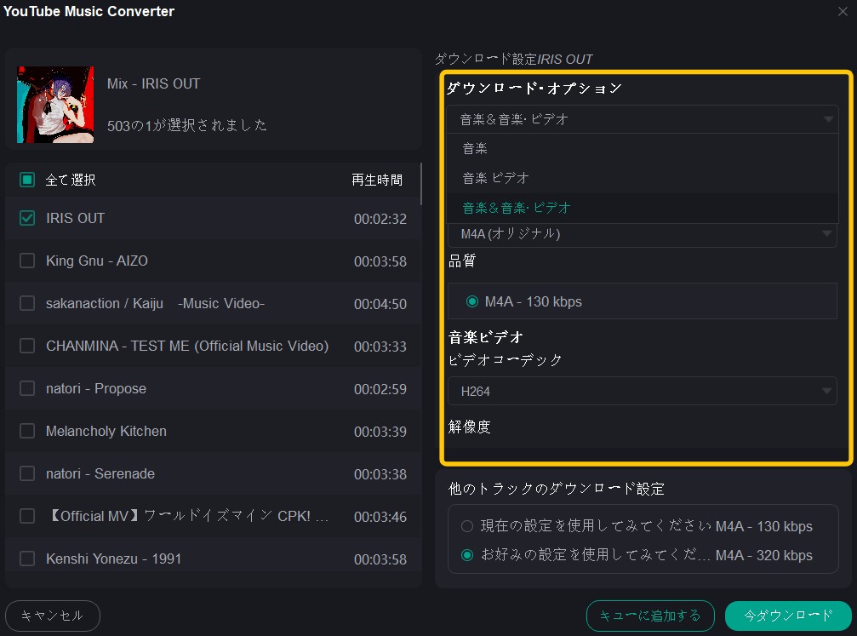The width and height of the screenshot is (857, 636).
Task: Click the natori - Serenade track title
Action: 100,473
